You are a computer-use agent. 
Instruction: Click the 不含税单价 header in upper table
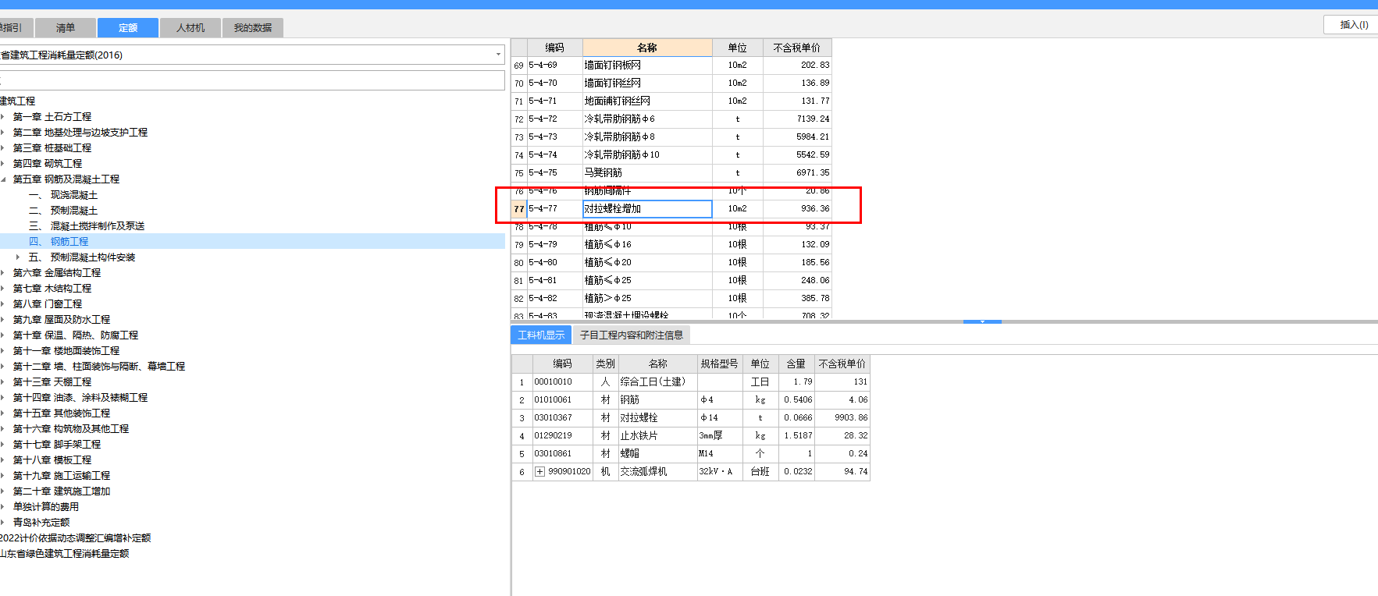(x=797, y=48)
